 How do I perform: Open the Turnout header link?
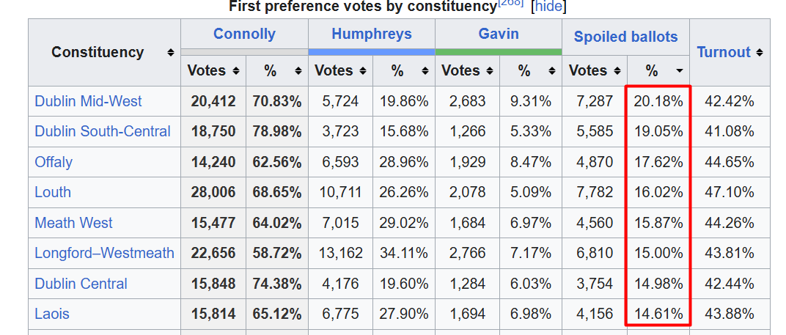coord(724,52)
